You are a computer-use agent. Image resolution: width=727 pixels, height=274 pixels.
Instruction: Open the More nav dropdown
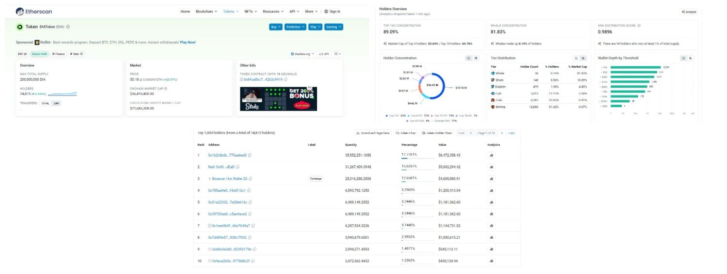311,11
